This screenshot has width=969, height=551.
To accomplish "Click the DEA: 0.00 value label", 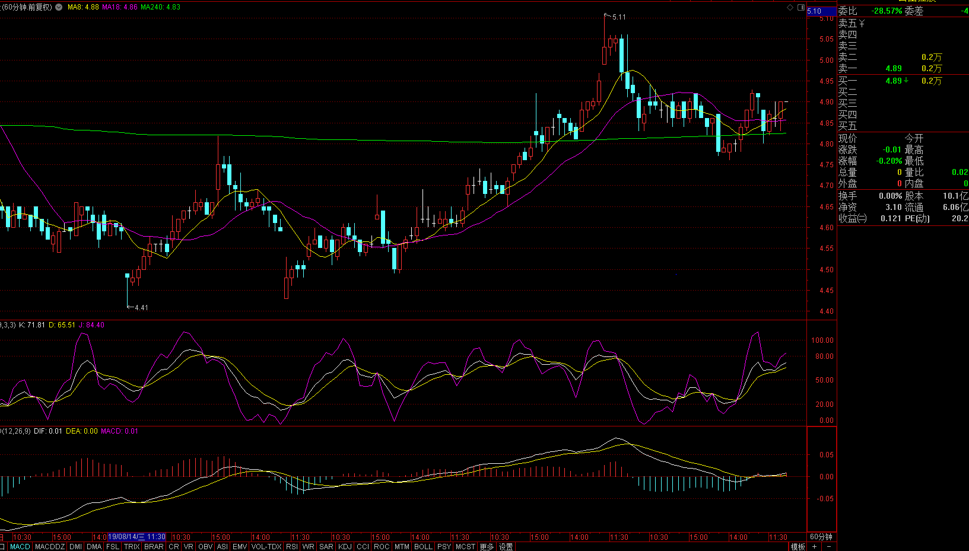I will [x=82, y=431].
